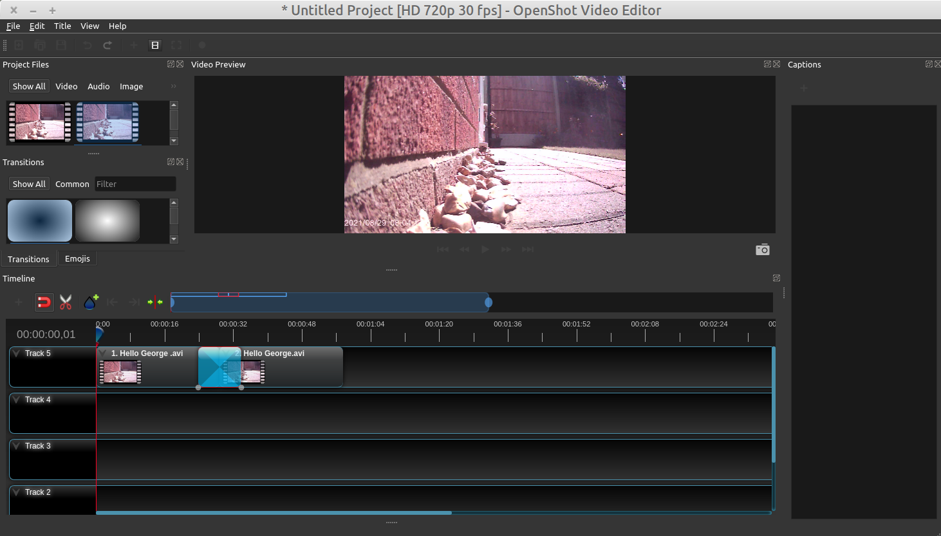Open the Edit menu

[37, 26]
